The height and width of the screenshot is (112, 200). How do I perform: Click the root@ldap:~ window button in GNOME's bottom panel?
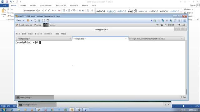coord(35,97)
